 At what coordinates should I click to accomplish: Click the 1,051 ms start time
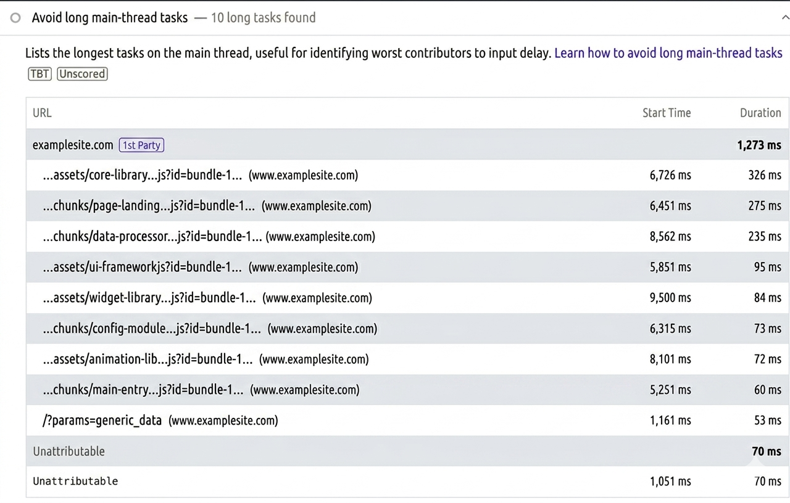pos(670,481)
